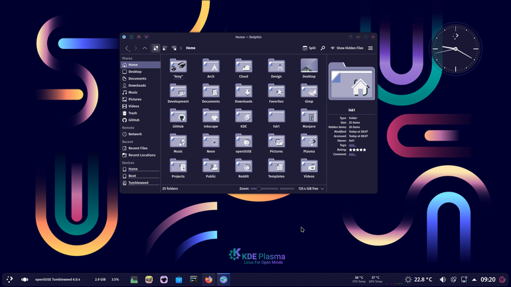Open the volume control in system tray
The height and width of the screenshot is (287, 511).
[443, 280]
